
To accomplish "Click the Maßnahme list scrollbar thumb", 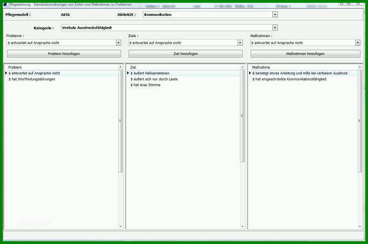I will point(360,121).
